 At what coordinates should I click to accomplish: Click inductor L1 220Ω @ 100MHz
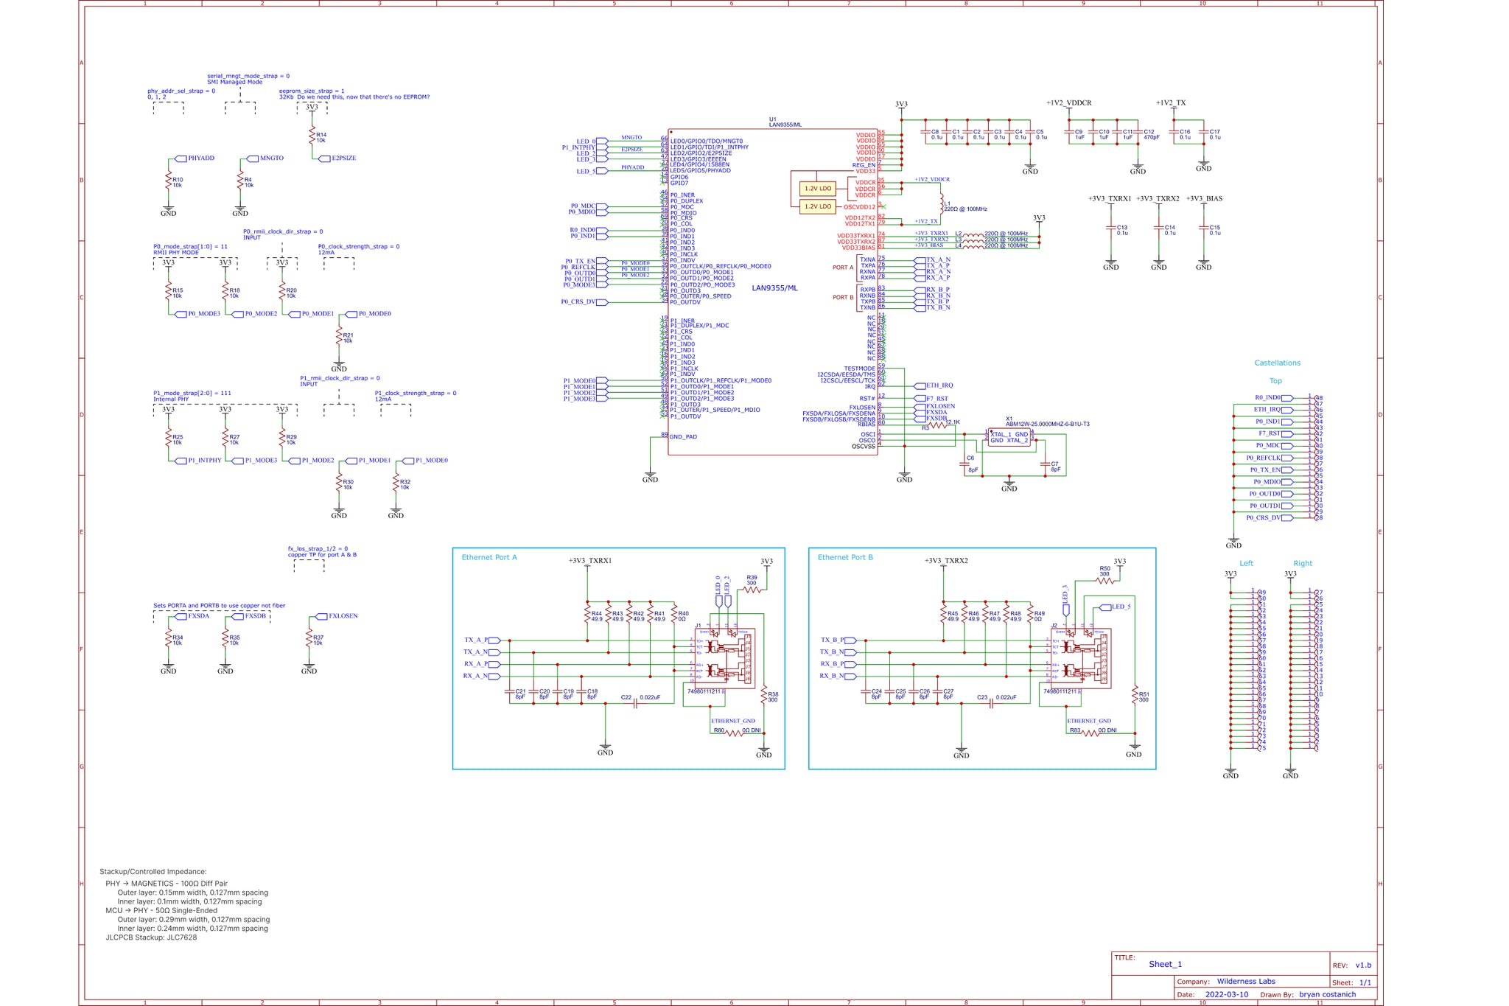coord(941,203)
